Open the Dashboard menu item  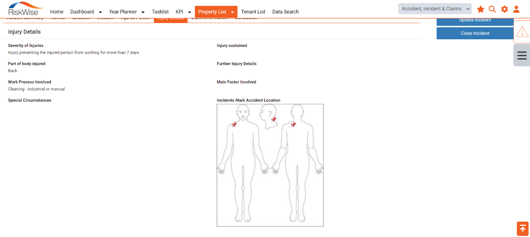(82, 12)
